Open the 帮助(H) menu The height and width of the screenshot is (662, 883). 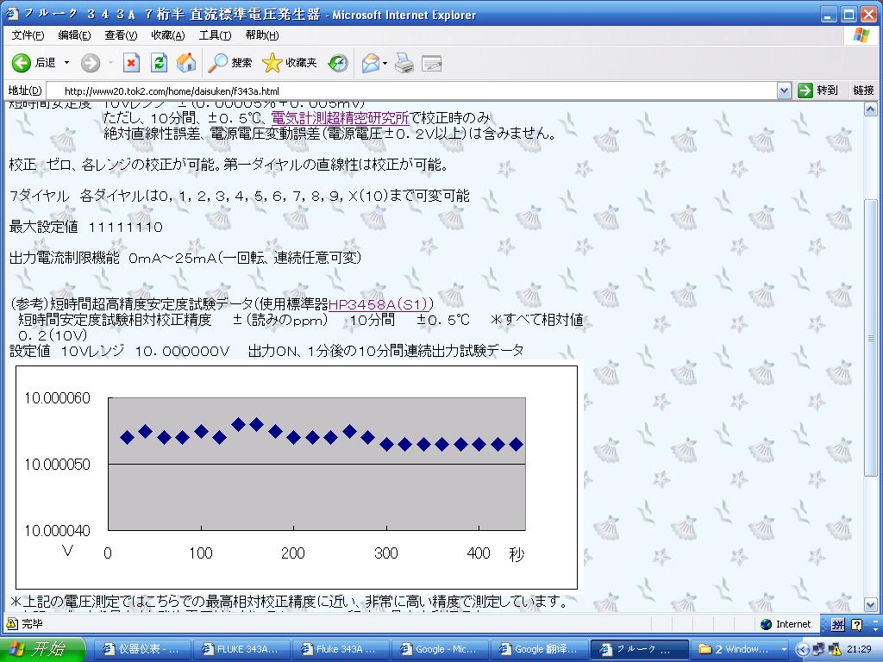262,34
